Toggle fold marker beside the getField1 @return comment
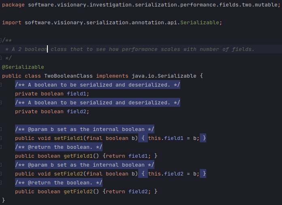The height and width of the screenshot is (205, 282). [0, 147]
